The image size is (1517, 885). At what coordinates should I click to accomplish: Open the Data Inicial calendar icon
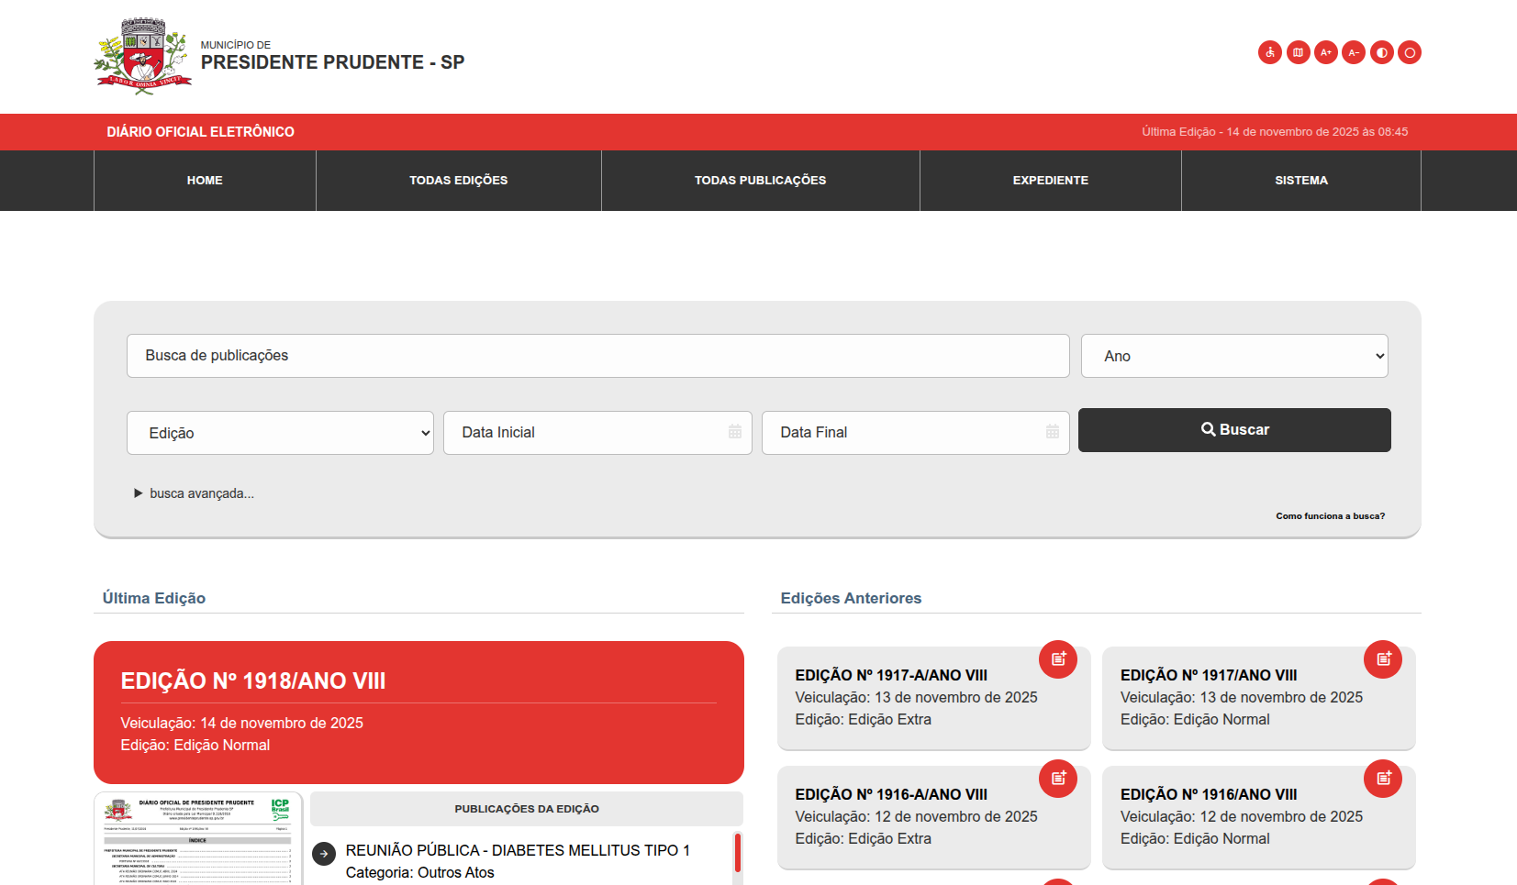click(x=735, y=432)
